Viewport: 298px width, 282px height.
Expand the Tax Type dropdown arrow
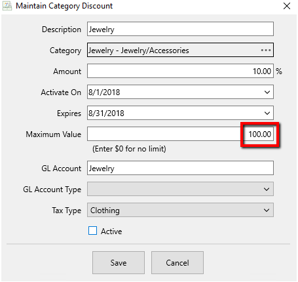[267, 210]
